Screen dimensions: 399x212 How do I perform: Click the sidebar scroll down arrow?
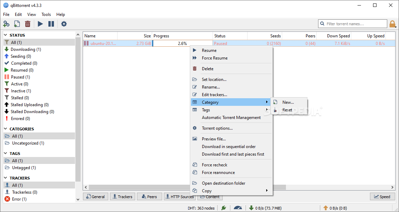click(78, 200)
